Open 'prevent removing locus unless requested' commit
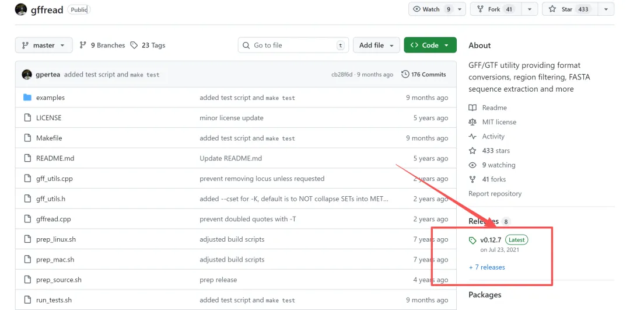The width and height of the screenshot is (630, 310). pos(262,179)
